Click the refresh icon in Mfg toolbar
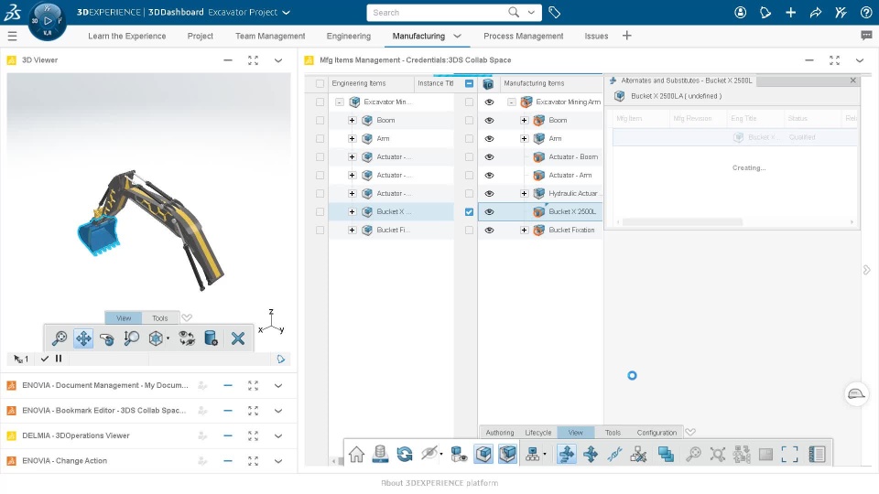Screen dimensions: 879x494 click(x=404, y=454)
